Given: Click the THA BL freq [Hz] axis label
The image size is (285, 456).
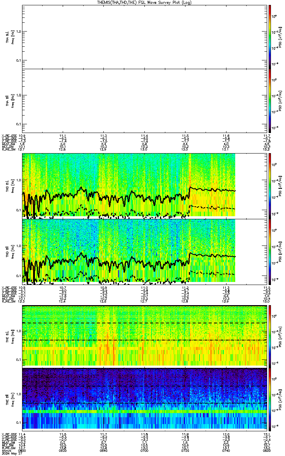Looking at the screenshot, I should point(13,36).
